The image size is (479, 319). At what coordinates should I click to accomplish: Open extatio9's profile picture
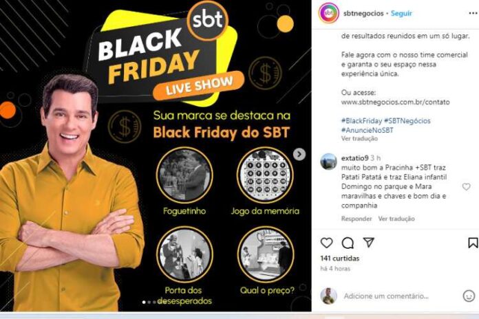pyautogui.click(x=329, y=162)
